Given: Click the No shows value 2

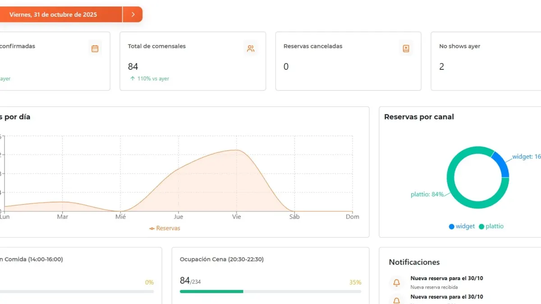Looking at the screenshot, I should 442,67.
